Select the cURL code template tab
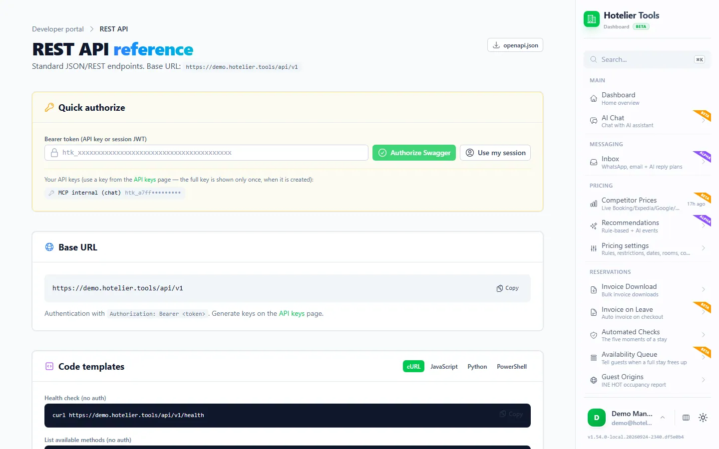Image resolution: width=719 pixels, height=449 pixels. (413, 366)
